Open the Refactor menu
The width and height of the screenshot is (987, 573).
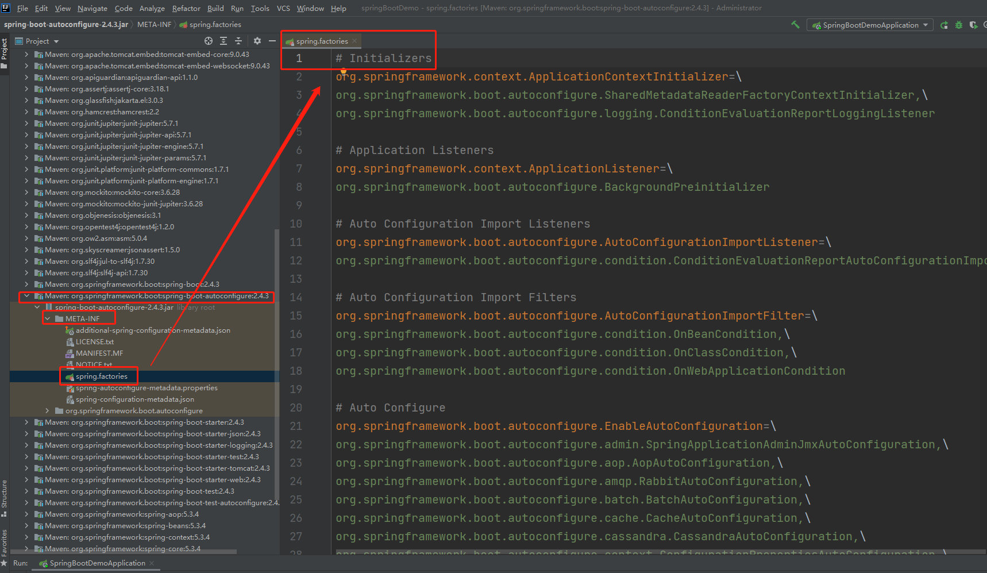click(186, 8)
